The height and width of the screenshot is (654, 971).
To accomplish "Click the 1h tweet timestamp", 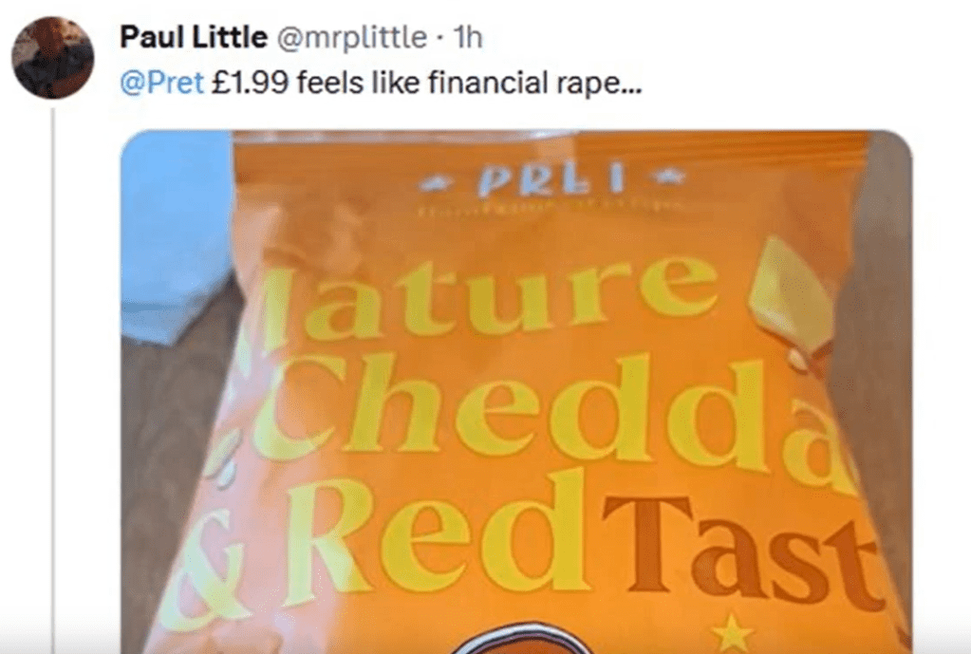I will tap(468, 37).
